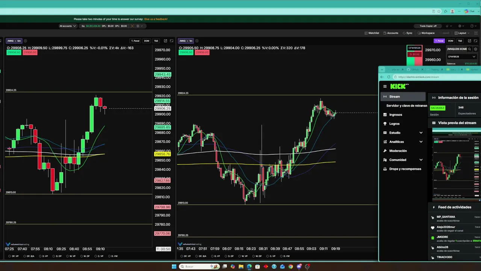Click the green bid price tag on 5m chart
The height and width of the screenshot is (271, 481).
[14, 52]
